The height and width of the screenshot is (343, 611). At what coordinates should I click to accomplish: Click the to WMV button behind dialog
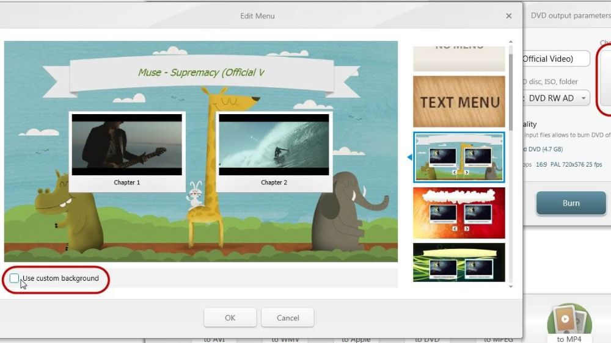[x=285, y=340]
